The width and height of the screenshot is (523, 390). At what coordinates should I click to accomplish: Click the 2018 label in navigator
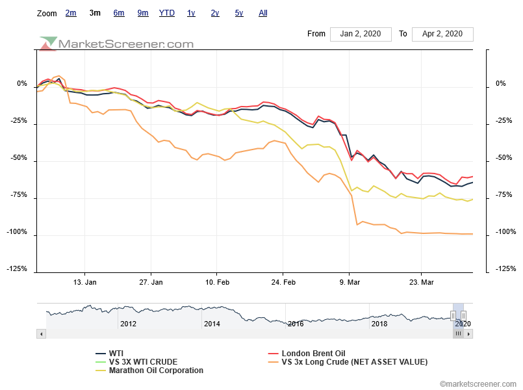[x=379, y=324]
